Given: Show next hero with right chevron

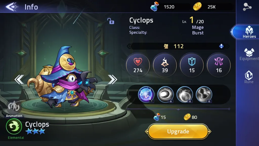Looking at the screenshot, I should coord(112,79).
